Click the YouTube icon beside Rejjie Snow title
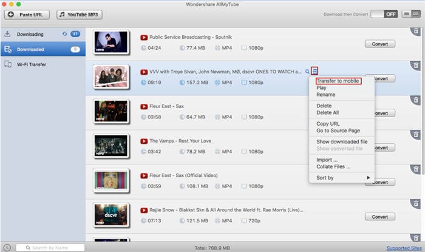The image size is (425, 252). pos(144,210)
